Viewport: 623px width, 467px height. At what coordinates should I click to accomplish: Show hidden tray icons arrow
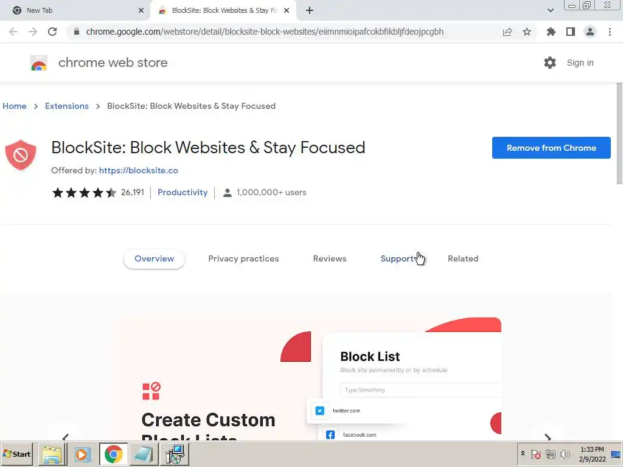523,454
